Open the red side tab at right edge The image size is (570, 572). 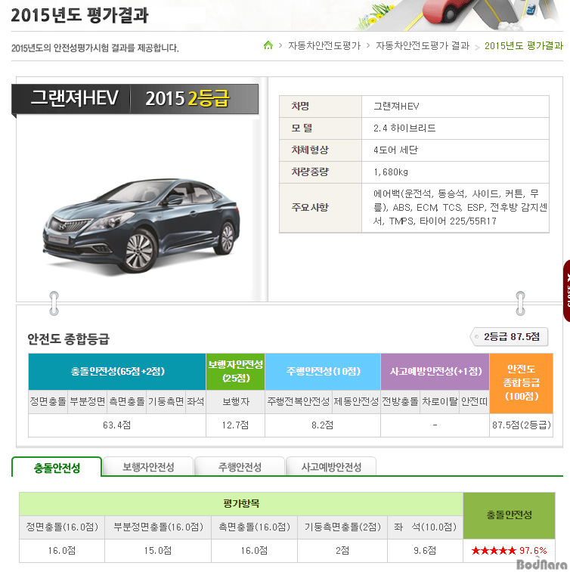click(567, 291)
